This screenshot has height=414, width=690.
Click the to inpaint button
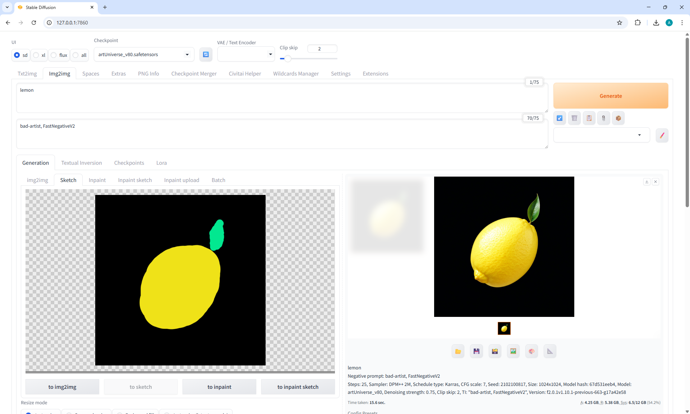coord(219,387)
